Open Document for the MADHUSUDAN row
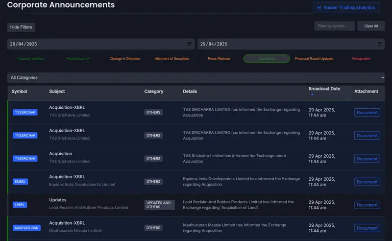Image resolution: width=392 pixels, height=241 pixels. [367, 228]
